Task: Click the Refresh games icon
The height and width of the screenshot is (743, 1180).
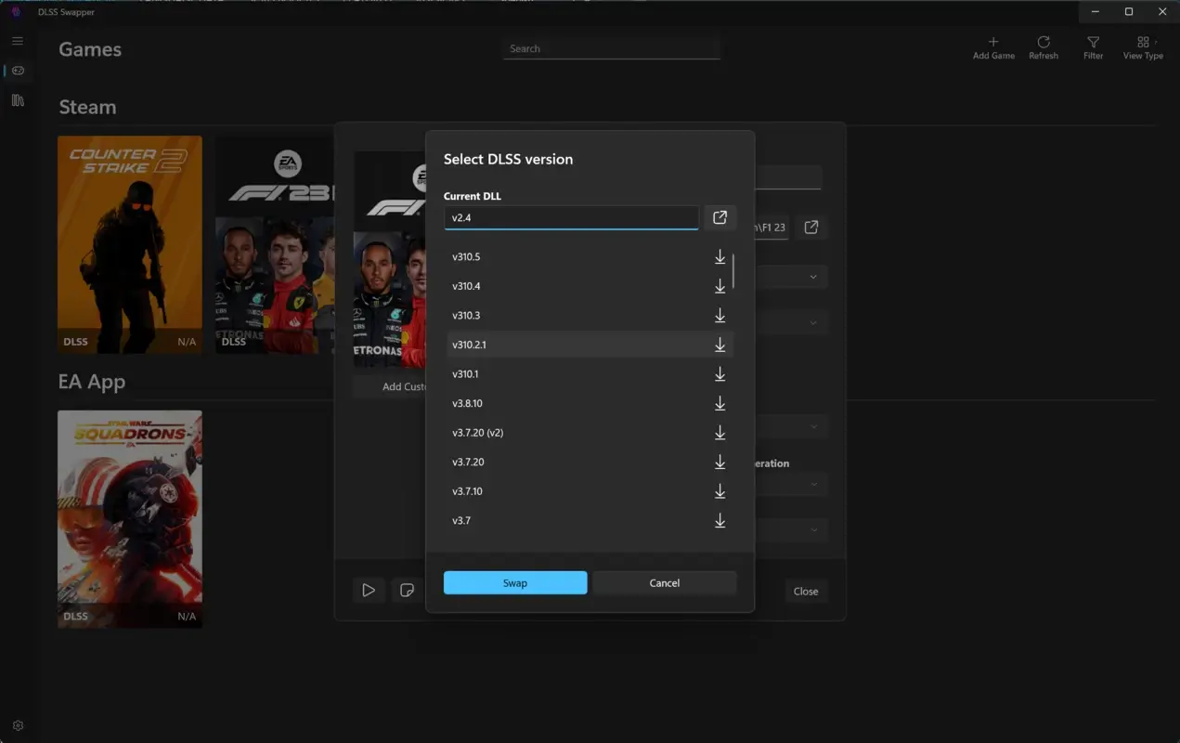Action: 1044,47
